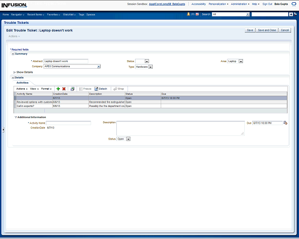Viewport: 299px width, 239px height.
Task: Open the Format menu in Activities toolbar
Action: (46, 89)
